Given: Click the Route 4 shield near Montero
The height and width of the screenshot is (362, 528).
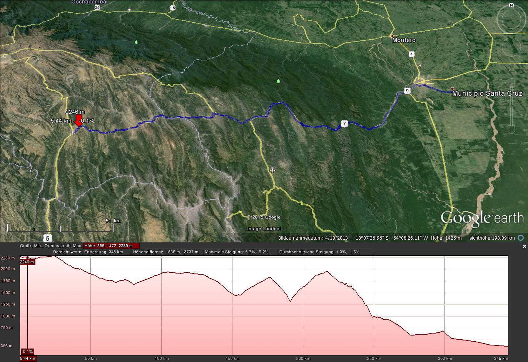Looking at the screenshot, I should [412, 54].
